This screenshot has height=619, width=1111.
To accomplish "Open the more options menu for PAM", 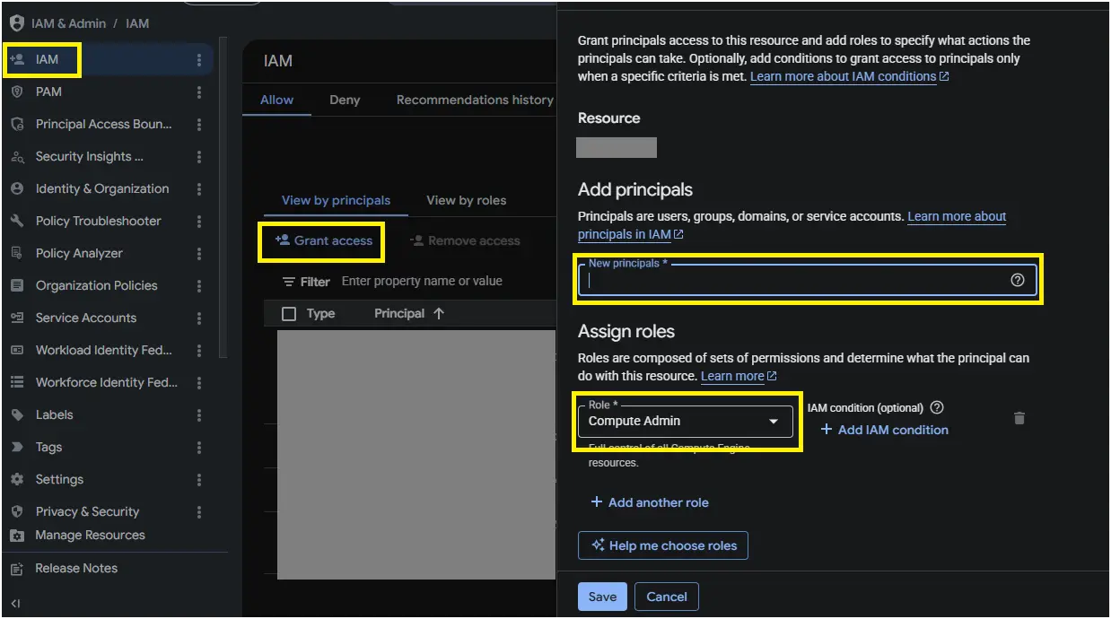I will click(x=198, y=92).
